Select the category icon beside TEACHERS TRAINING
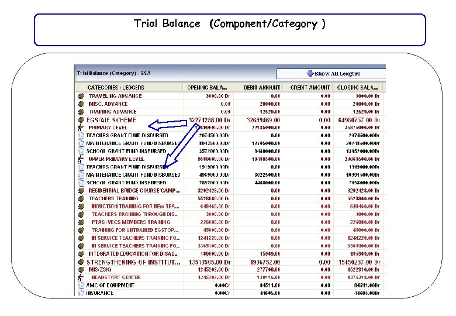Screen dimensions: 456x316 coord(81,198)
